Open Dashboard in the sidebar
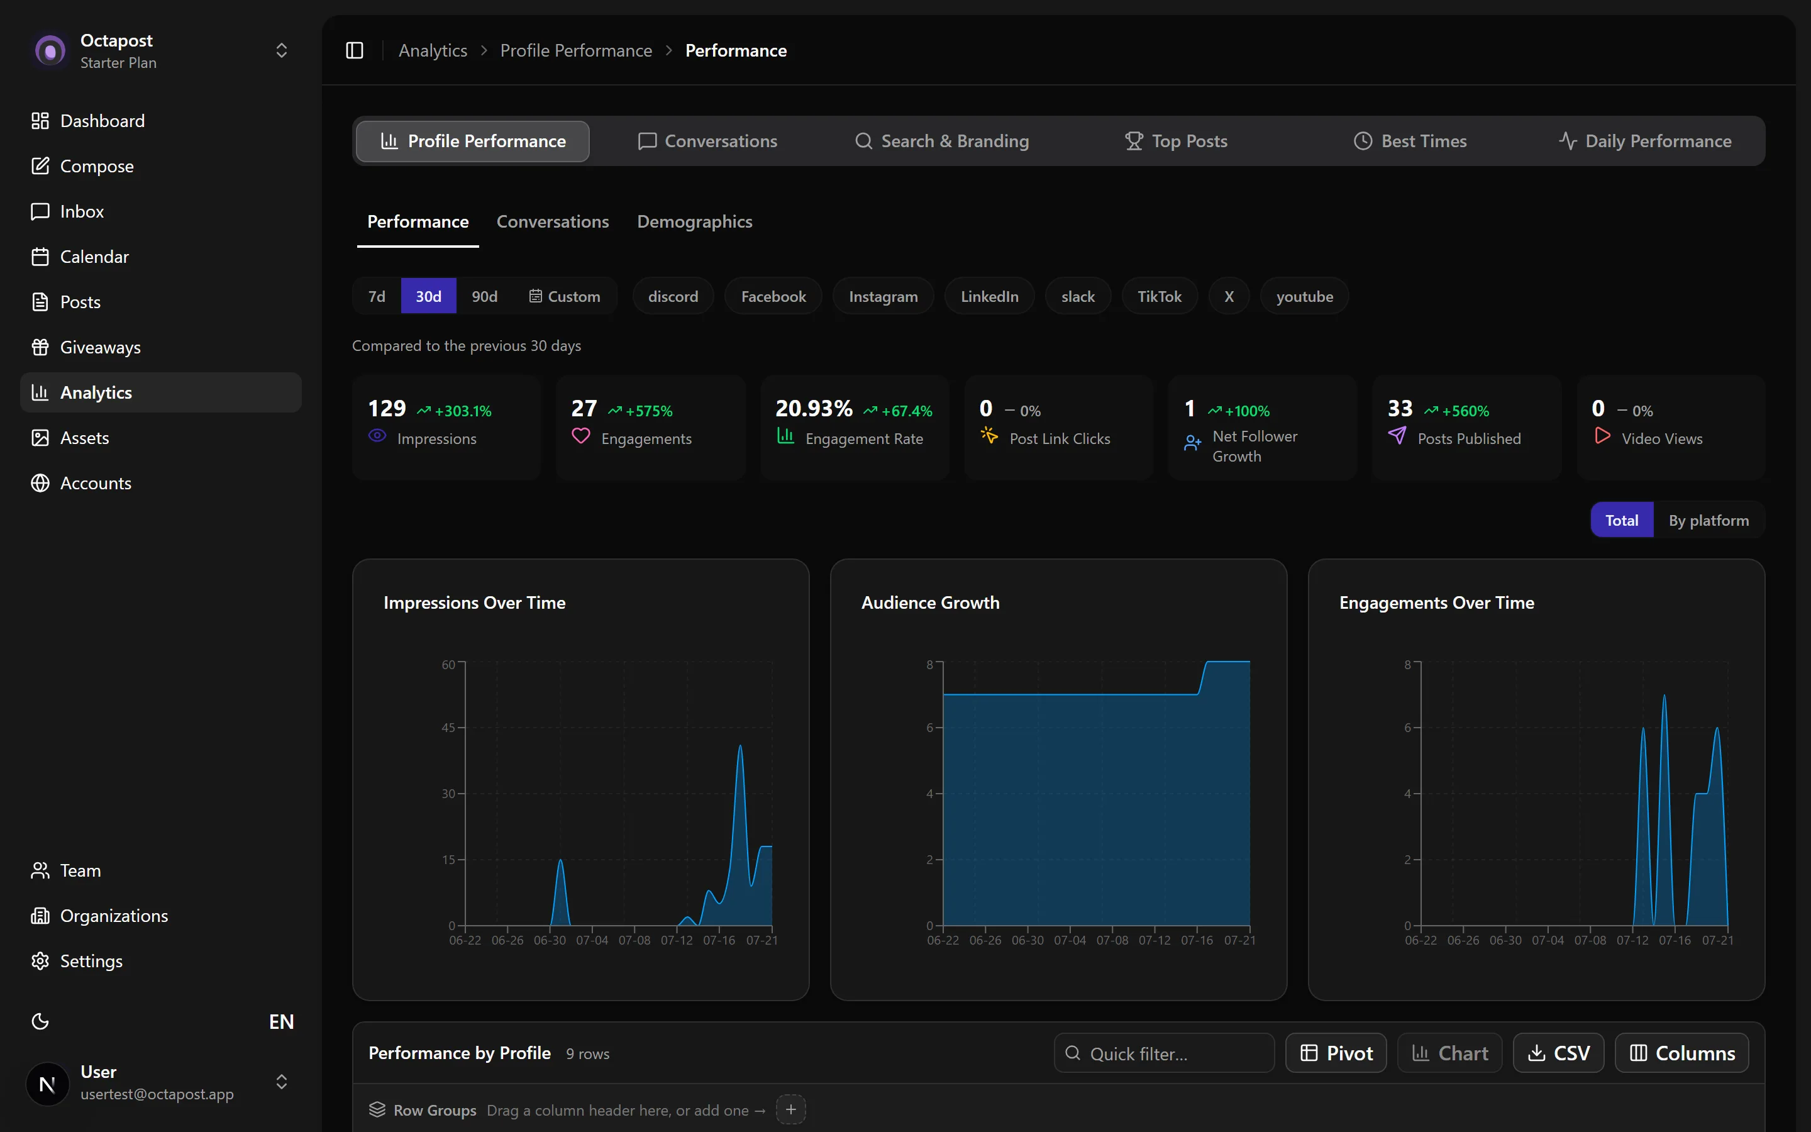 tap(161, 121)
